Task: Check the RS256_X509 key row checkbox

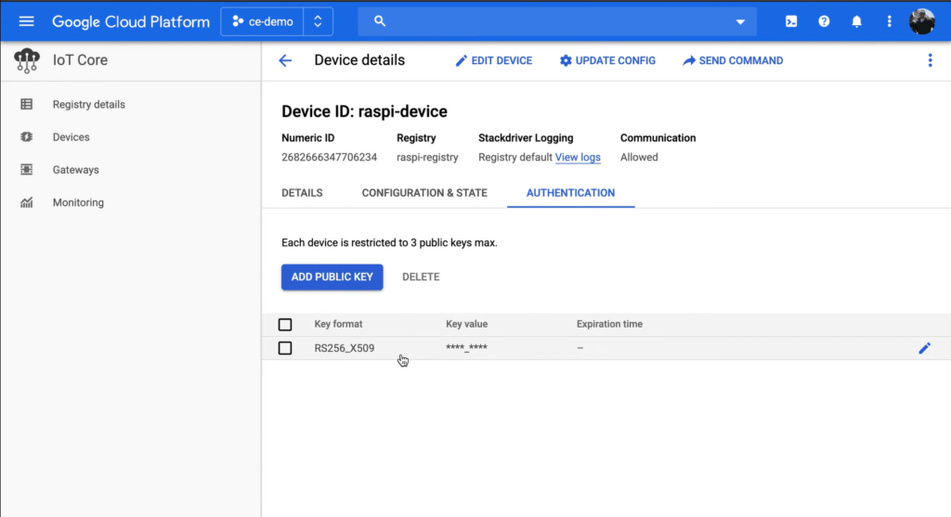Action: pyautogui.click(x=285, y=348)
